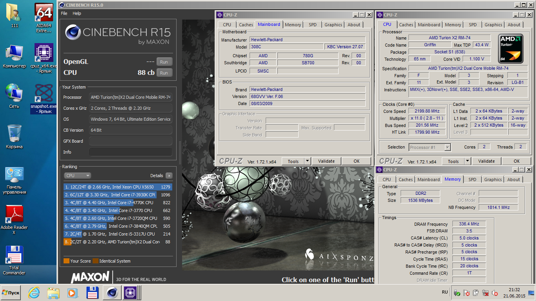This screenshot has height=301, width=536.
Task: Click the Info input field in Your System
Action: tap(130, 152)
